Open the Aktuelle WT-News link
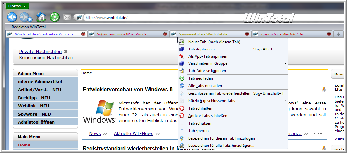Viewport: 347px width, 153px height. click(134, 133)
